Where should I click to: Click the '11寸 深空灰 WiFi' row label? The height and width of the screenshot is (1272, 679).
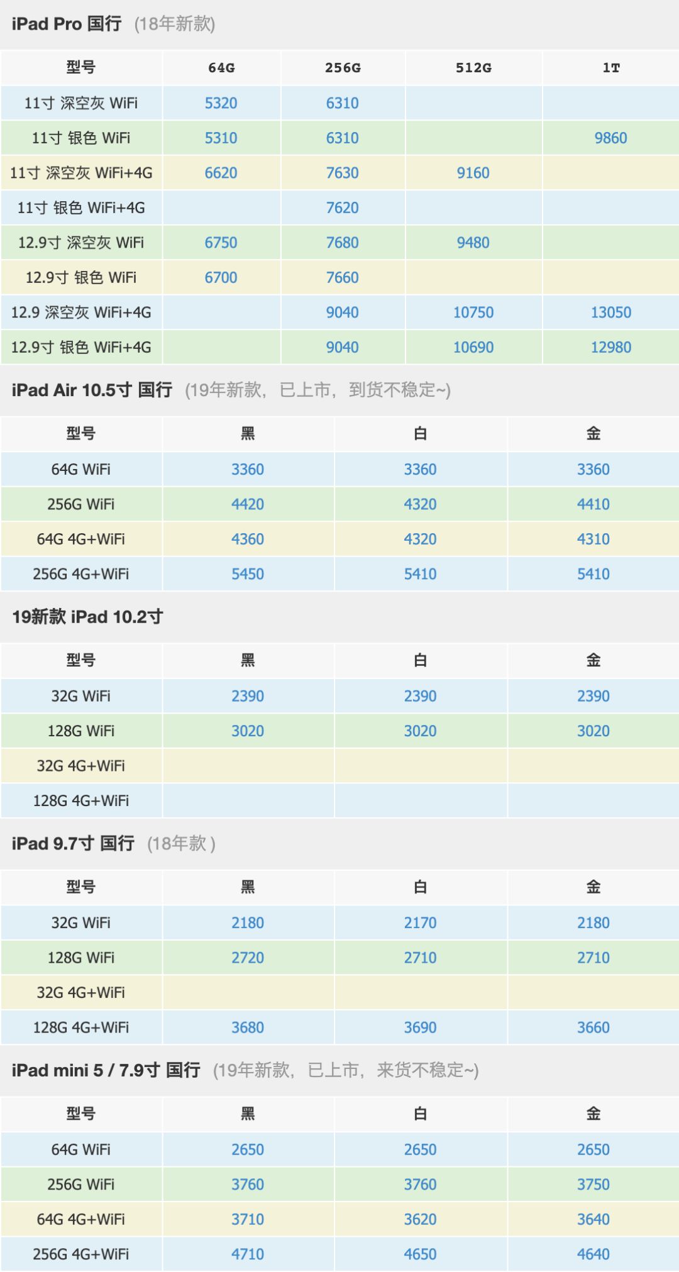[81, 103]
